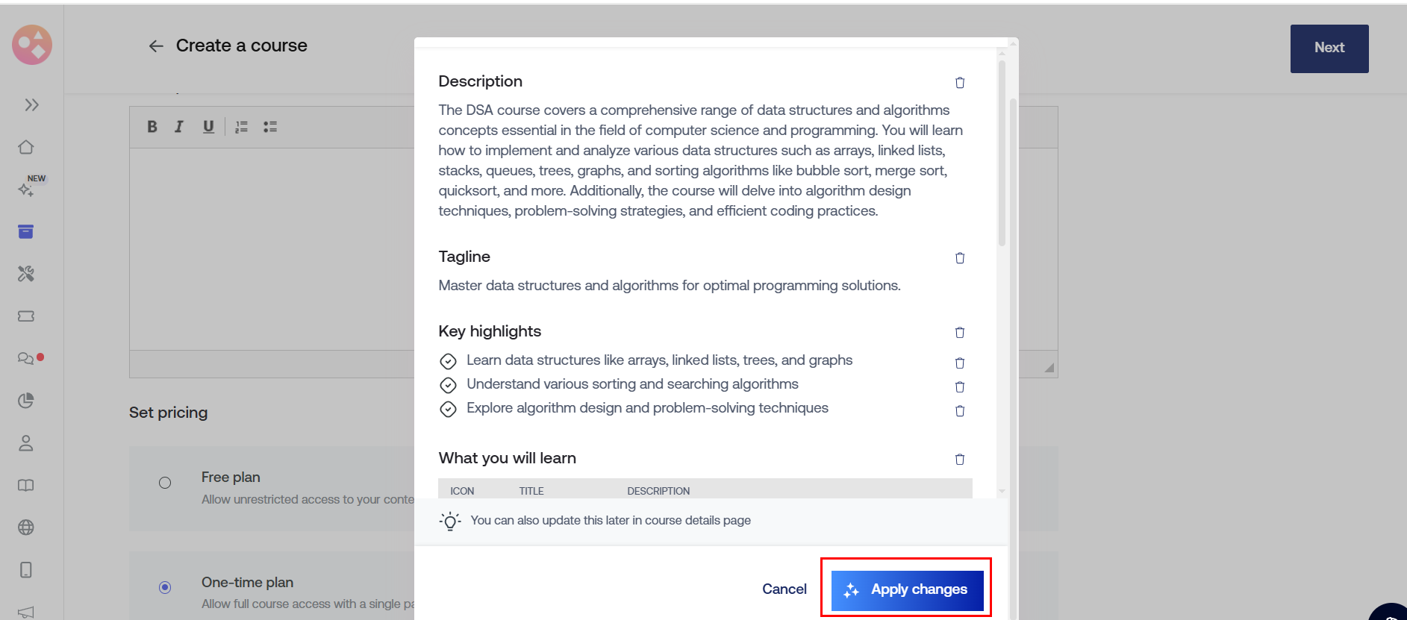Insert a bulleted list

pyautogui.click(x=270, y=127)
